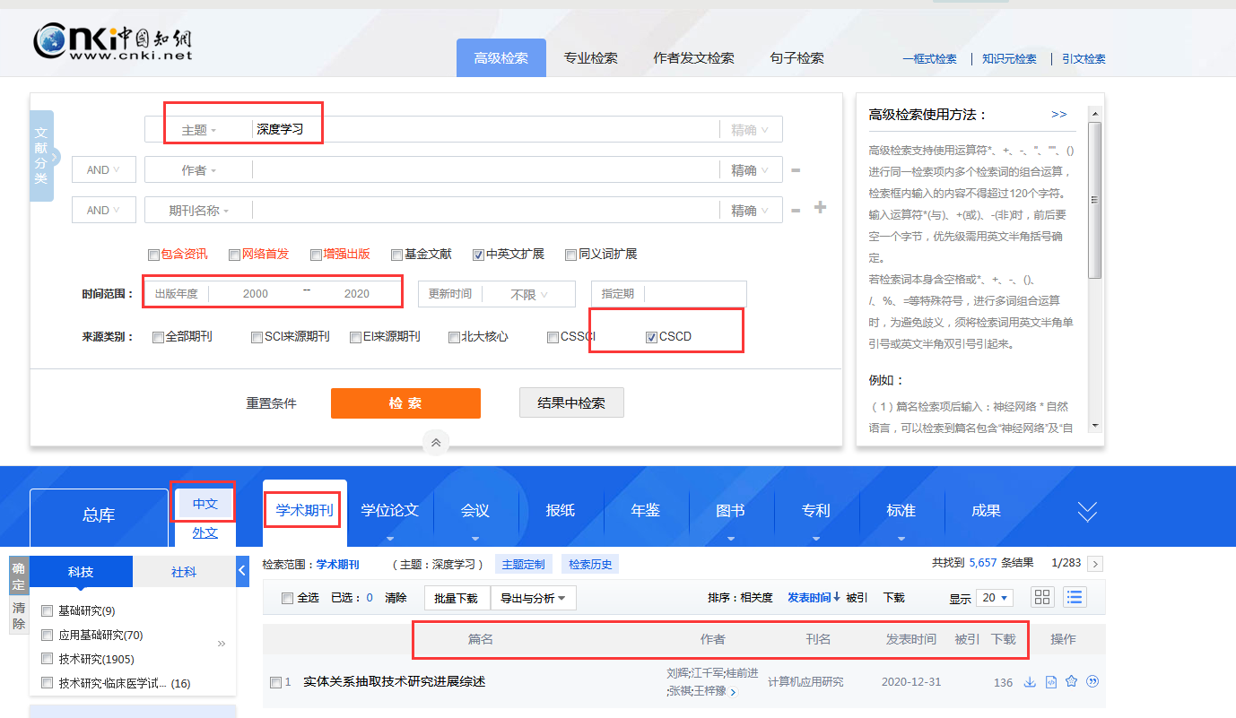This screenshot has height=718, width=1236.
Task: Enable the 北大核心 checkbox
Action: coord(454,337)
